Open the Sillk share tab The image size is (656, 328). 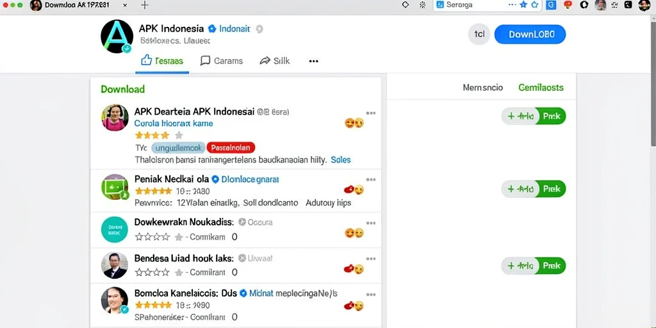click(x=274, y=61)
